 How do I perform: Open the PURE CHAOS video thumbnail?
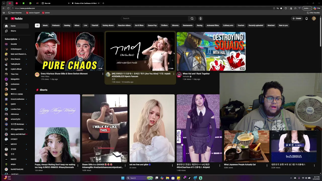(x=69, y=51)
